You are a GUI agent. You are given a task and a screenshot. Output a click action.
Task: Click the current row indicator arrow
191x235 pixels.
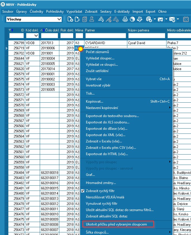pyautogui.click(x=7, y=48)
